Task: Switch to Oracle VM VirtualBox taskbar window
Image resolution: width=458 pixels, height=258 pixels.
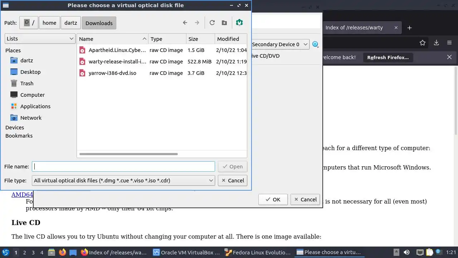Action: click(186, 252)
